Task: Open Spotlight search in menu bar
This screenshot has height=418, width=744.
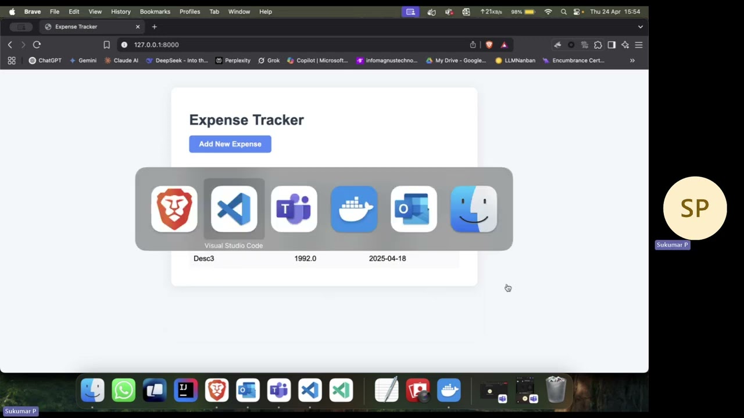Action: point(563,12)
